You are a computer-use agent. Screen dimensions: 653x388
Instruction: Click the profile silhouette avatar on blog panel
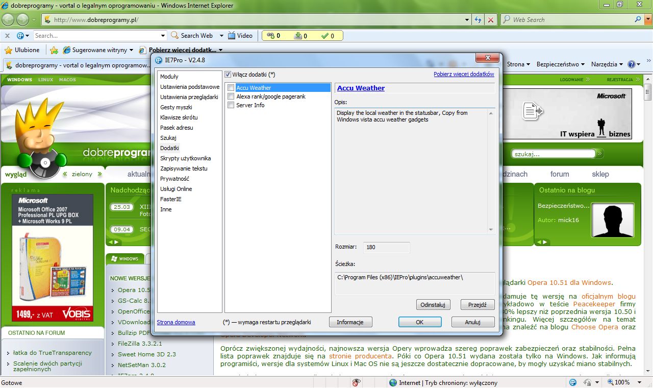pos(613,220)
